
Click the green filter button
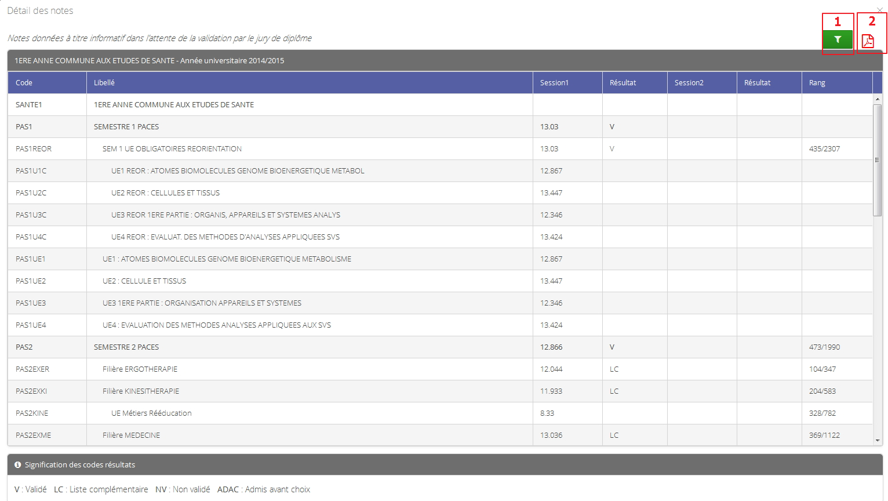coord(837,39)
